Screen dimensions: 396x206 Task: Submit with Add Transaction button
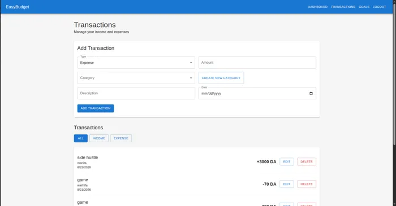click(96, 108)
